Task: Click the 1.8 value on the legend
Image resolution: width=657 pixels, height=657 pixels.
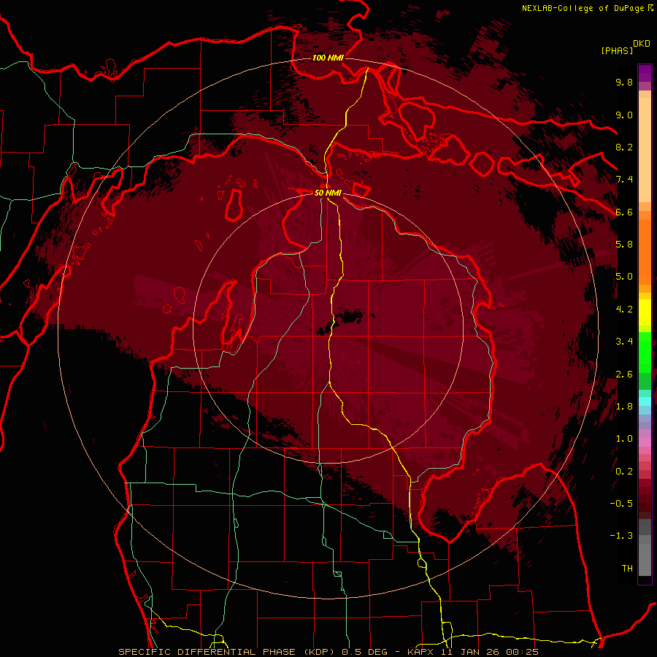Action: (x=624, y=407)
